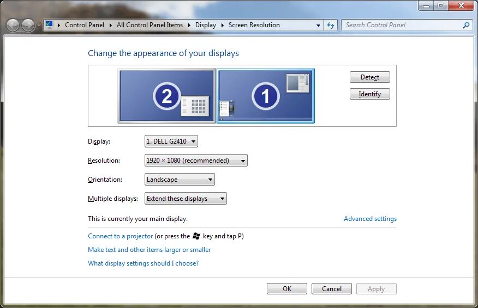Click 'This is currently your main display.' text
The height and width of the screenshot is (308, 478).
point(138,219)
